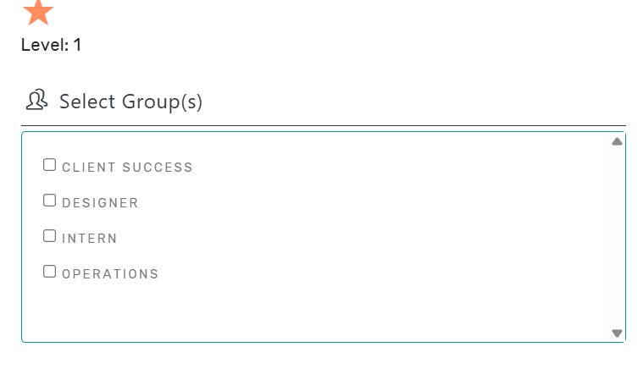Image resolution: width=643 pixels, height=369 pixels.
Task: Click the number 1 beside Level
Action: click(x=77, y=45)
